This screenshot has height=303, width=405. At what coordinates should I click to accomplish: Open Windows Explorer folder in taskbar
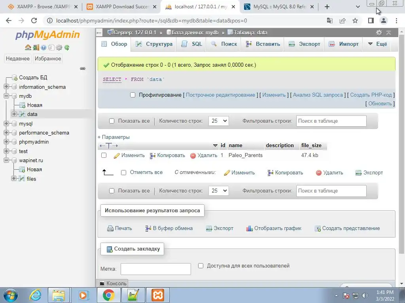(59, 295)
